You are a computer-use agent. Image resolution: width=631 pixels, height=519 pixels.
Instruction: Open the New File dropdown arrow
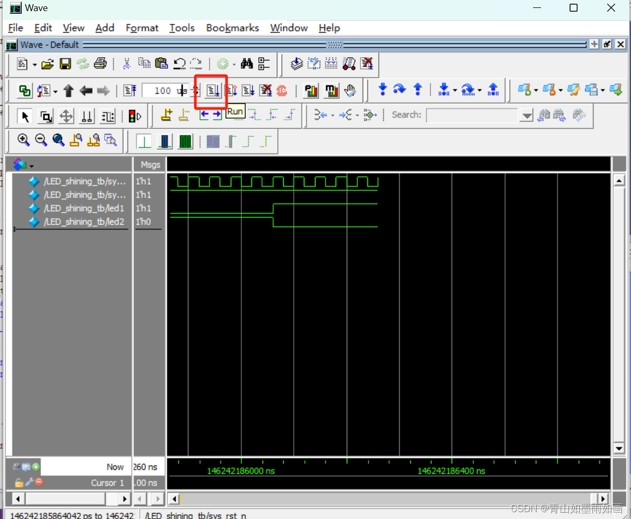[x=34, y=63]
